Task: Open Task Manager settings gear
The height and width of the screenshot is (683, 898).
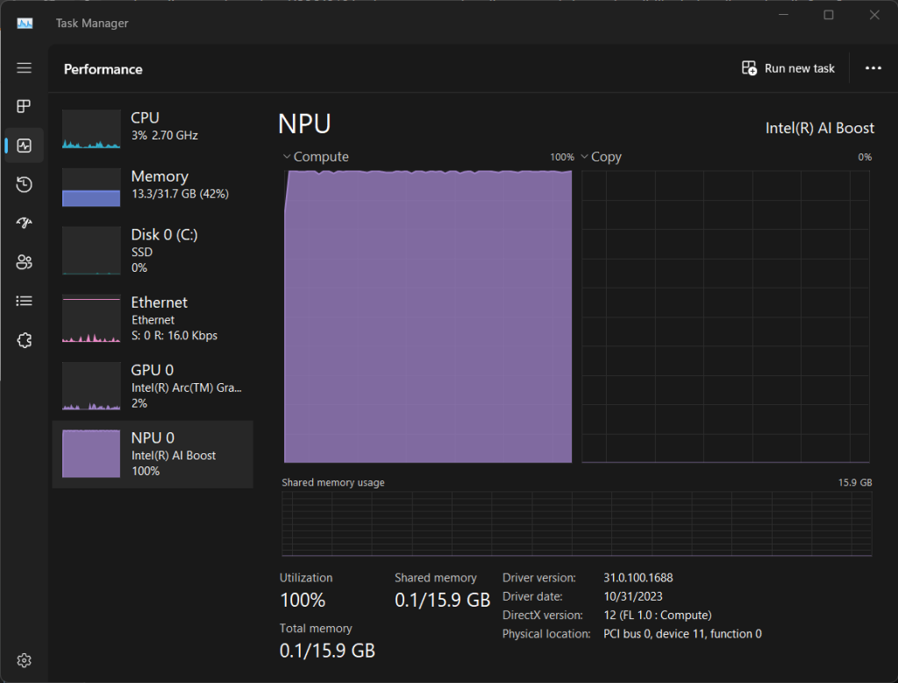Action: (x=24, y=659)
